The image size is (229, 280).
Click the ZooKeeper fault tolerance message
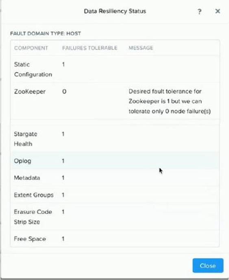coord(170,101)
